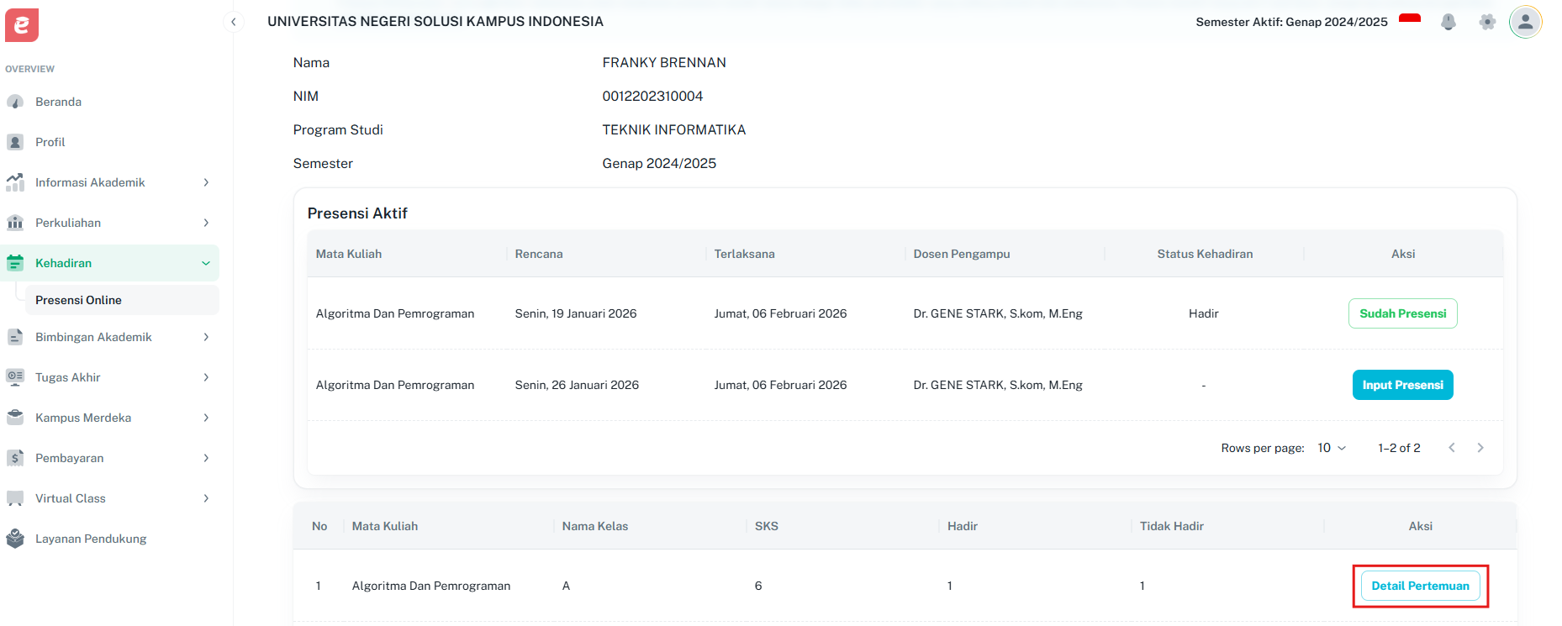Open Profil menu item
This screenshot has height=626, width=1562.
pyautogui.click(x=109, y=142)
